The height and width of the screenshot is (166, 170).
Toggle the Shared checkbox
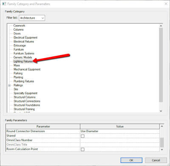click(x=83, y=136)
